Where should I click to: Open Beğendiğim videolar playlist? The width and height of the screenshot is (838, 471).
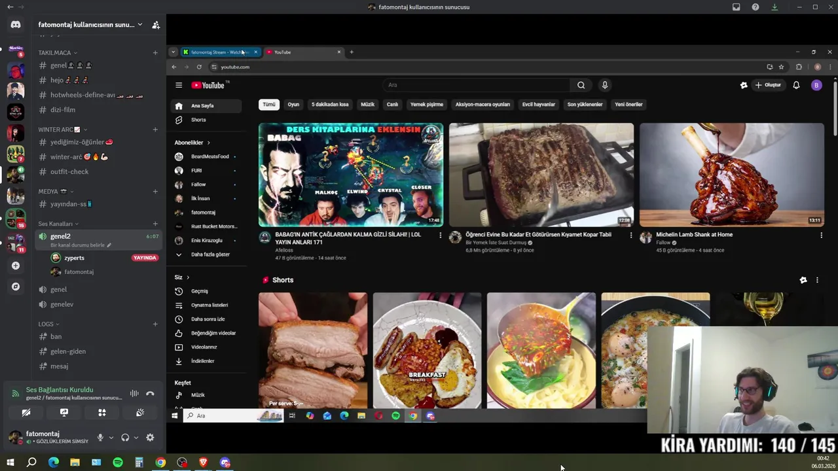pyautogui.click(x=205, y=333)
